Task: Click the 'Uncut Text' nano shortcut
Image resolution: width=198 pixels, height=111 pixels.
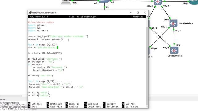Action: (93, 107)
